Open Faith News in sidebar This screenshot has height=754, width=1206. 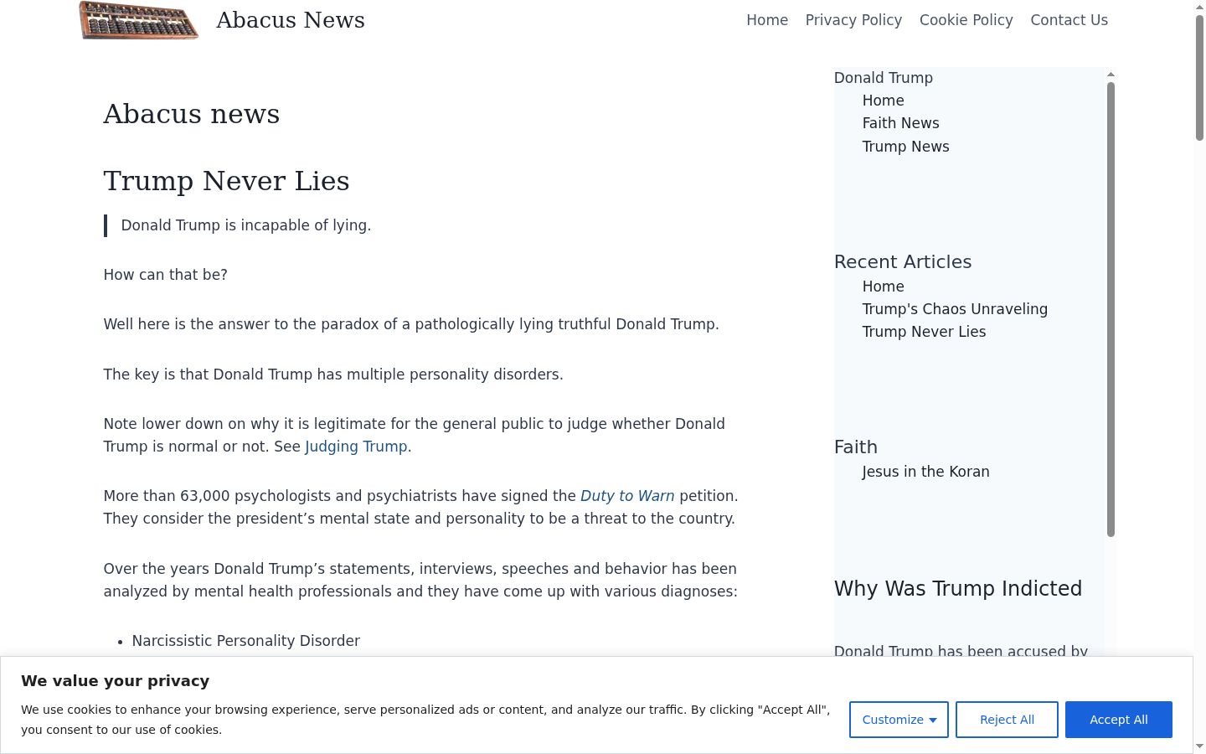900,123
